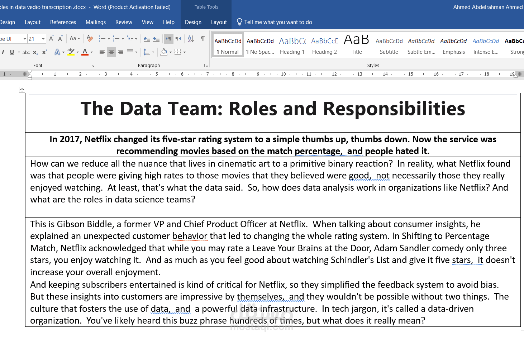Open the font size dropdown
Viewport: 524px width, 339px height.
(43, 39)
